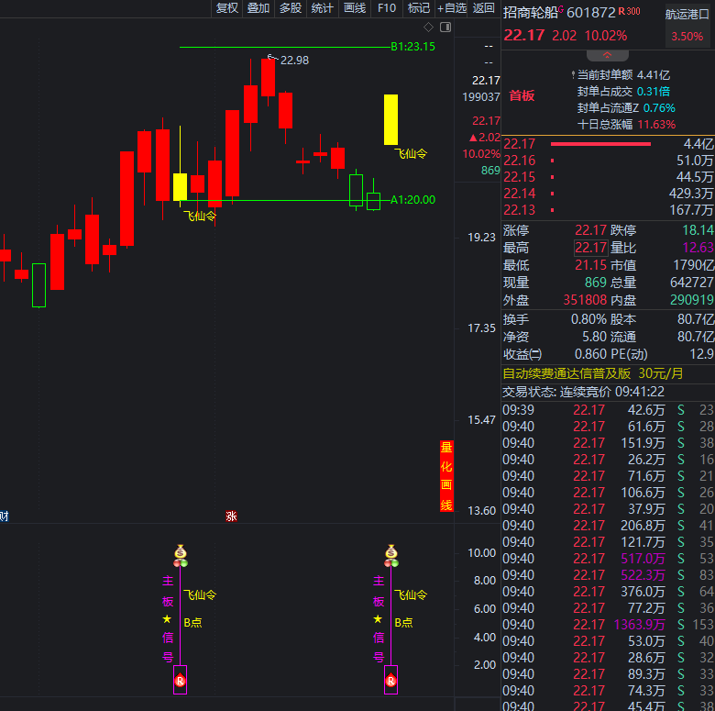Click the 09:39 tick trade row
Viewport: 715px width, 711px height.
[x=609, y=410]
